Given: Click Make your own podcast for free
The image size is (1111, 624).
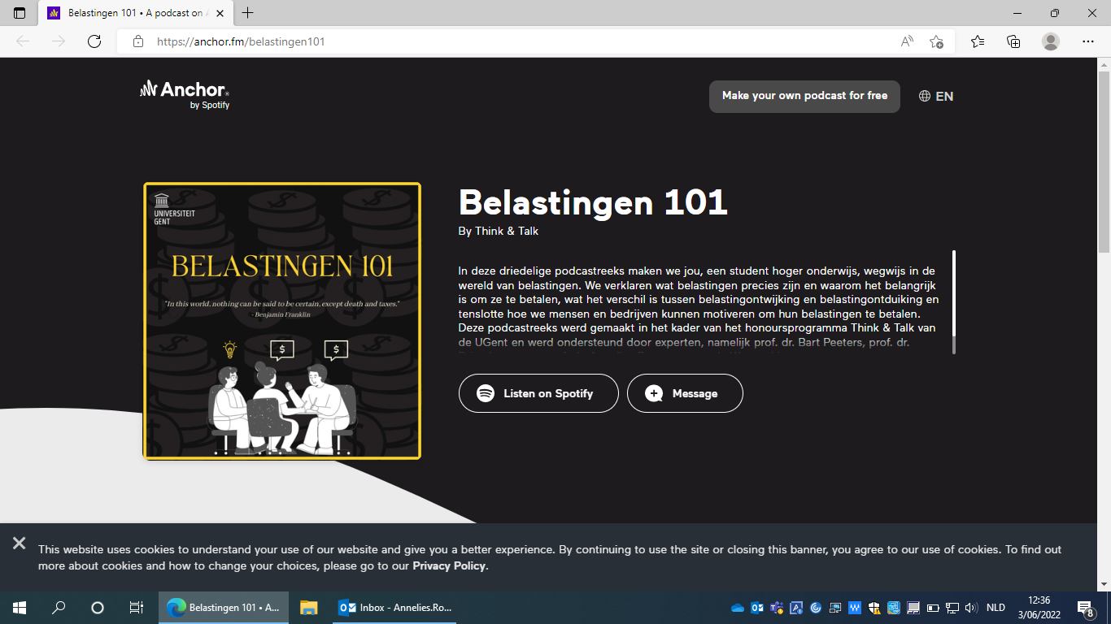Looking at the screenshot, I should [x=804, y=96].
